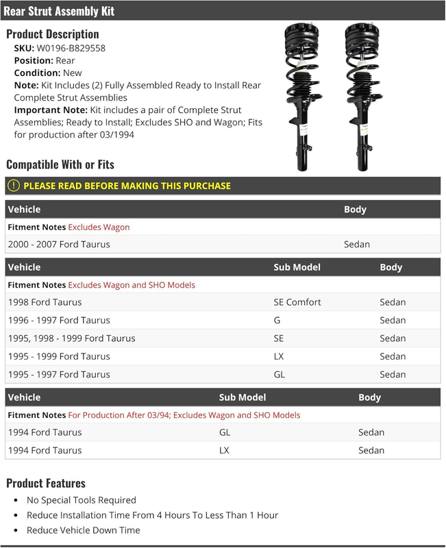Image resolution: width=446 pixels, height=548 pixels.
Task: Click the left strut assembly image
Action: pyautogui.click(x=303, y=97)
